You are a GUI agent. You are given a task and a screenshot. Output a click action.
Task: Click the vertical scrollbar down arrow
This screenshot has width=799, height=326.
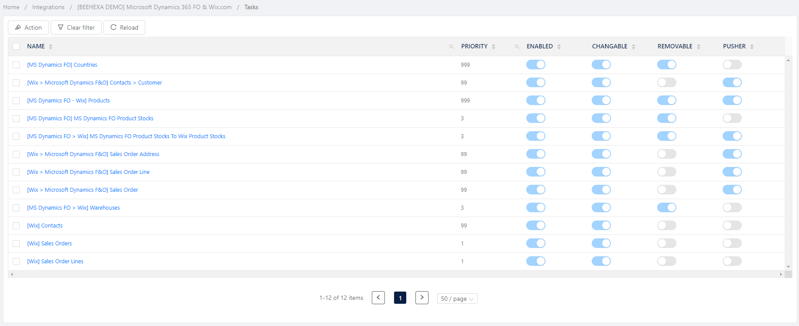point(788,267)
